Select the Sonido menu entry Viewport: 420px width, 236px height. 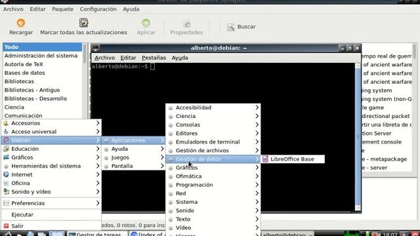[213, 210]
